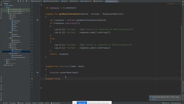Switch to MealDatabase.kt tab
Screen dimensions: 184x104
(x=86, y=1)
